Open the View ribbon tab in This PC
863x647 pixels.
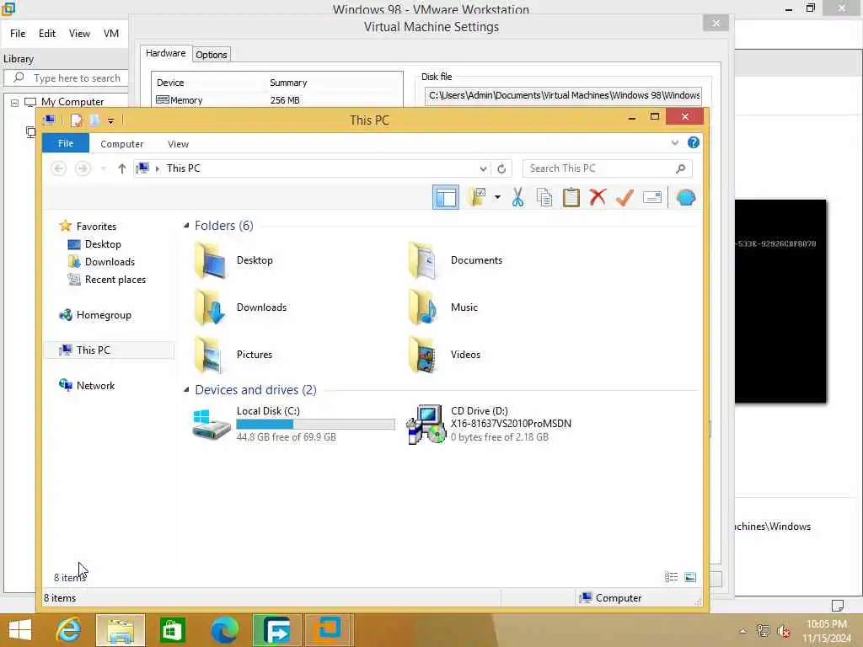(x=178, y=143)
